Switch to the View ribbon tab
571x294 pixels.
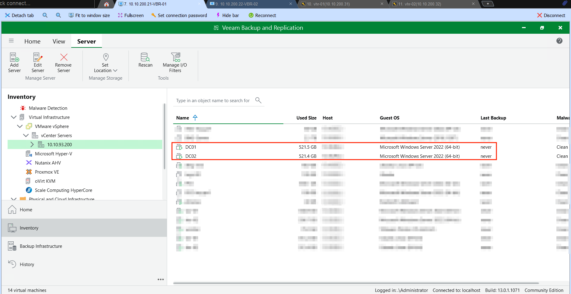pos(59,41)
